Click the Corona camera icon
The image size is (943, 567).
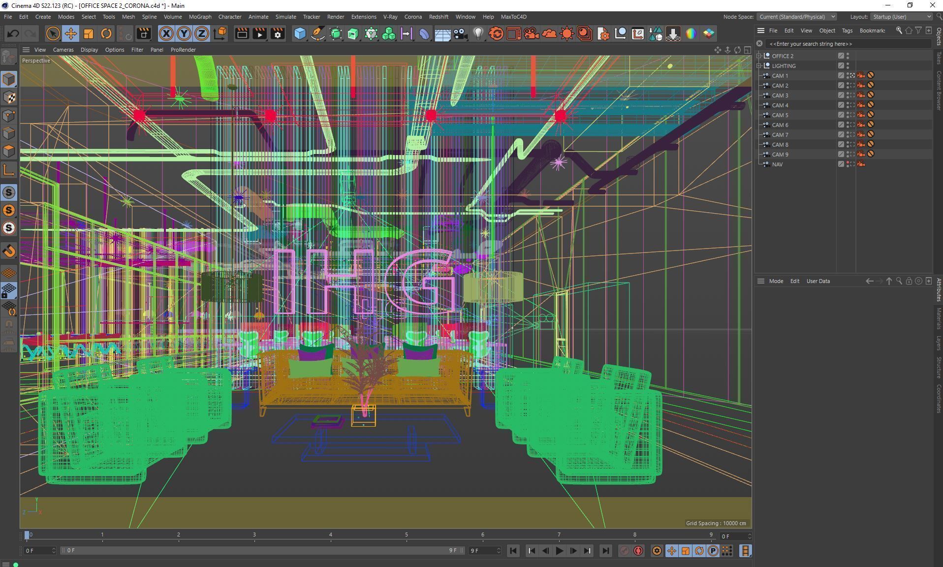click(x=531, y=33)
